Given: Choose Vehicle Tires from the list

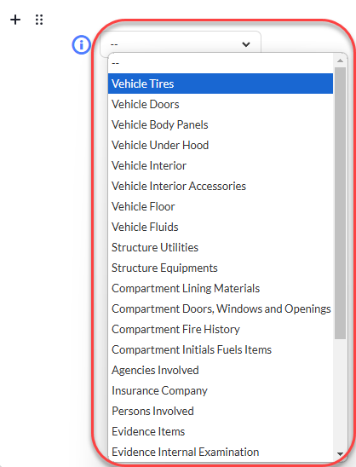Looking at the screenshot, I should point(221,84).
